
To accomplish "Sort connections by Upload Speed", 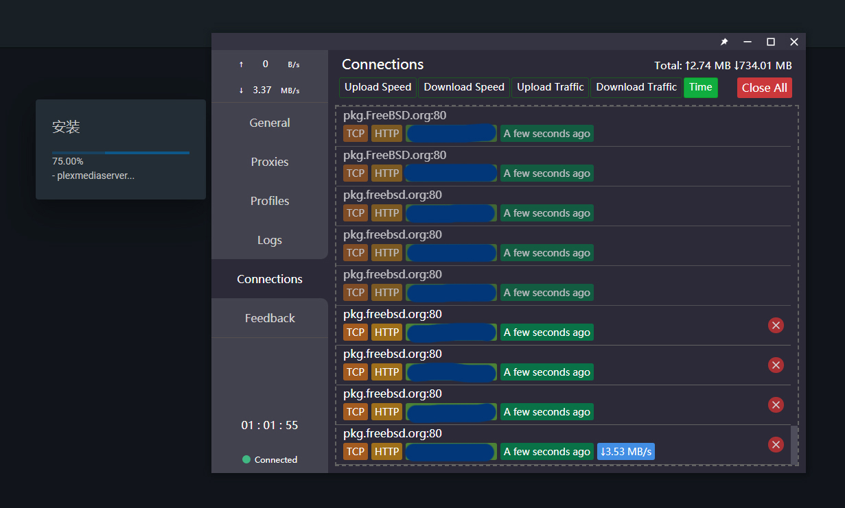I will tap(378, 87).
